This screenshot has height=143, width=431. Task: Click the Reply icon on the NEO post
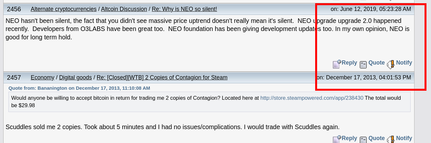337,64
